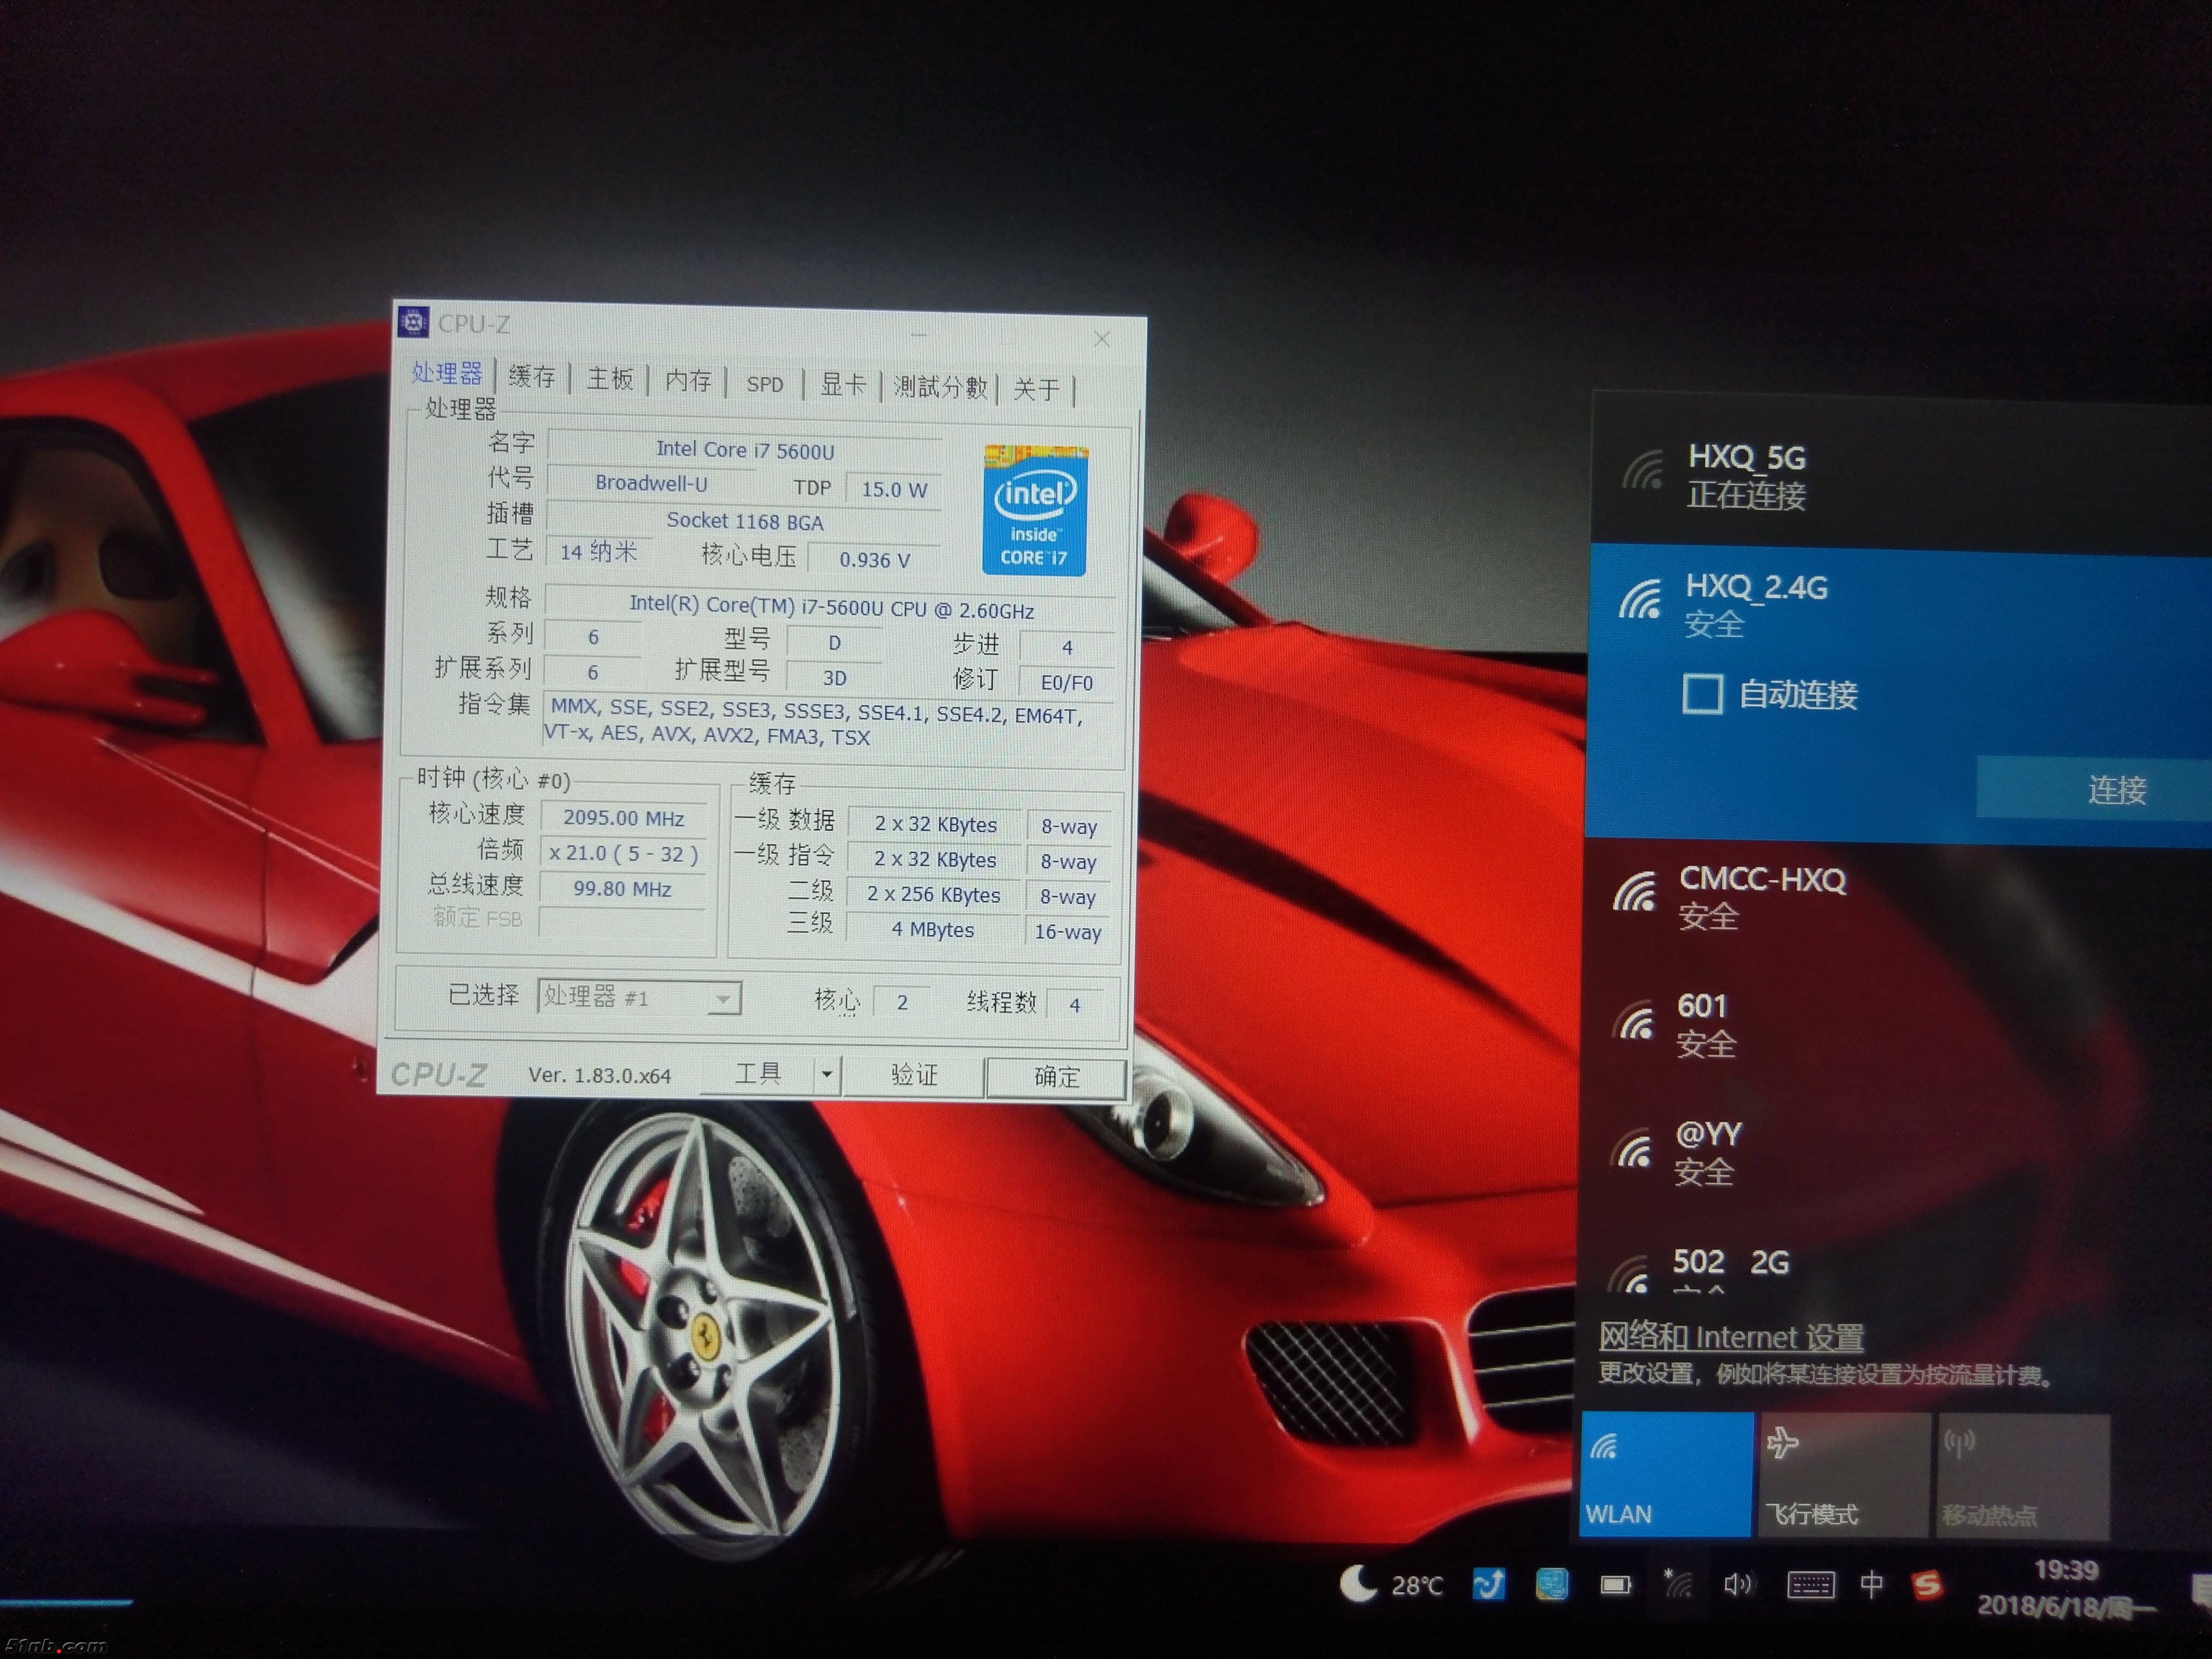Check the 自动连接 auto-connect checkbox
2212x1659 pixels.
click(x=1702, y=693)
